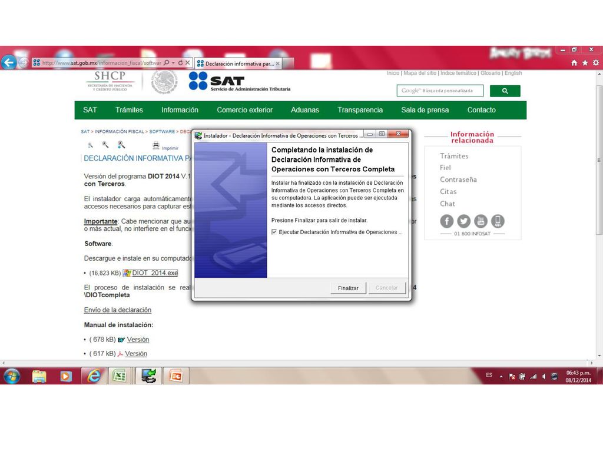The width and height of the screenshot is (603, 452).
Task: Download DIOT_2014.exe link
Action: (155, 273)
